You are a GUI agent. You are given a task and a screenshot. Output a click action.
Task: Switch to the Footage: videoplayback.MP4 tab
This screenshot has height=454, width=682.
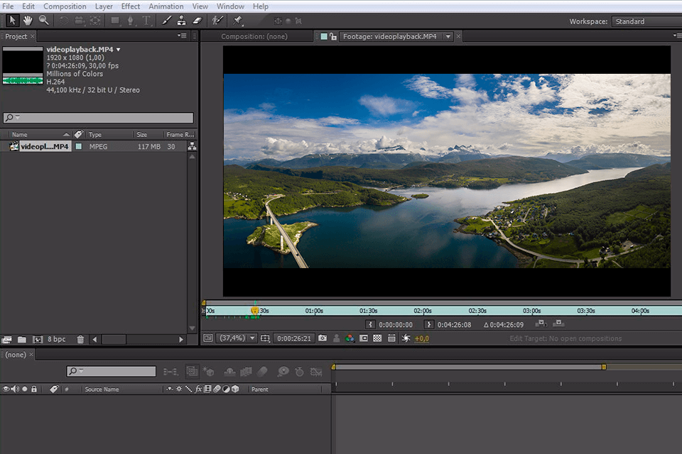[389, 35]
